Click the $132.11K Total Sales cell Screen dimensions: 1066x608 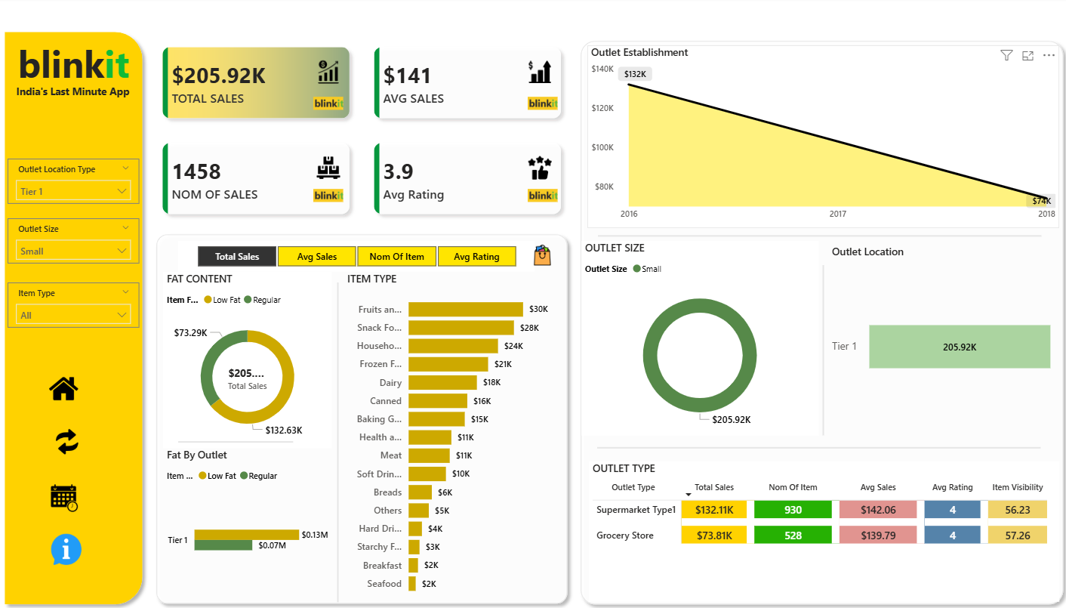pyautogui.click(x=713, y=510)
